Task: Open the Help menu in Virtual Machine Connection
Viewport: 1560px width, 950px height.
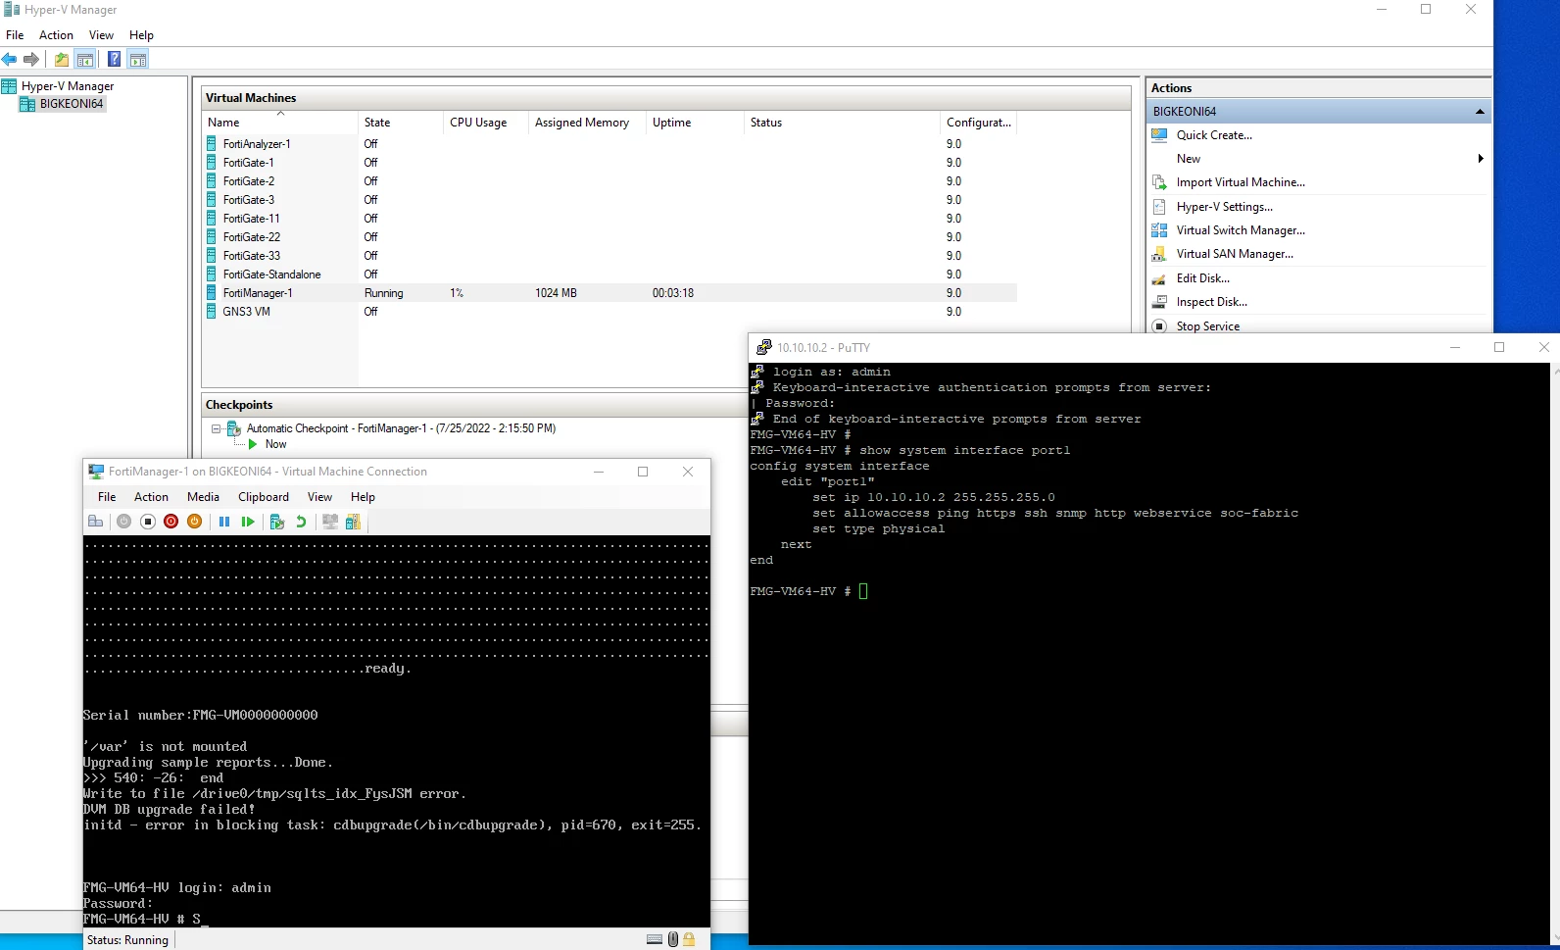Action: pyautogui.click(x=363, y=497)
